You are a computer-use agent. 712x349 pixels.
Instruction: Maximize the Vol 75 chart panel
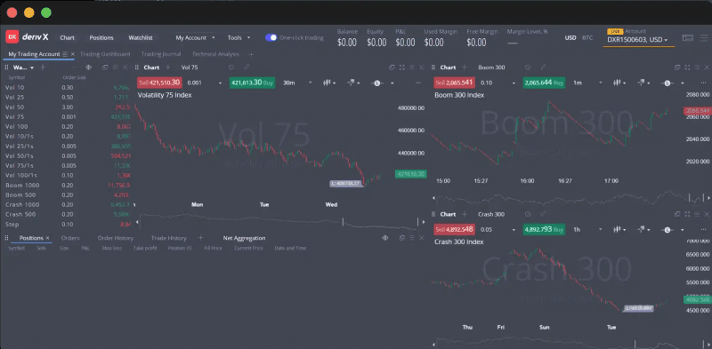pyautogui.click(x=402, y=67)
